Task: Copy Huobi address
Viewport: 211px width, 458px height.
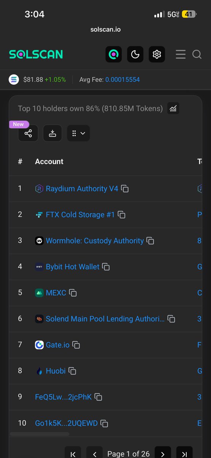Action: [72, 371]
